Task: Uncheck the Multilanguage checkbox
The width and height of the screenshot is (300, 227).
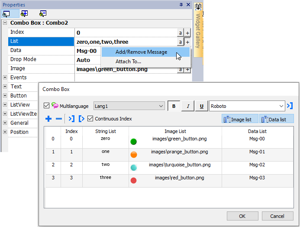Action: tap(47, 106)
